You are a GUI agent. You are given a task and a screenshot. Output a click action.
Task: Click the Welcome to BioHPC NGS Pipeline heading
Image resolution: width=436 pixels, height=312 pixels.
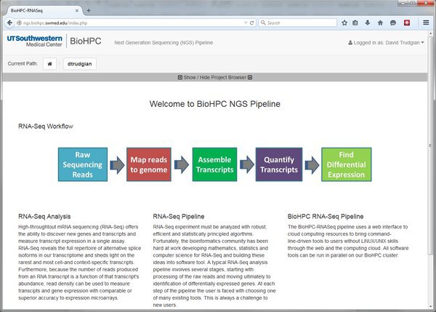click(x=215, y=104)
